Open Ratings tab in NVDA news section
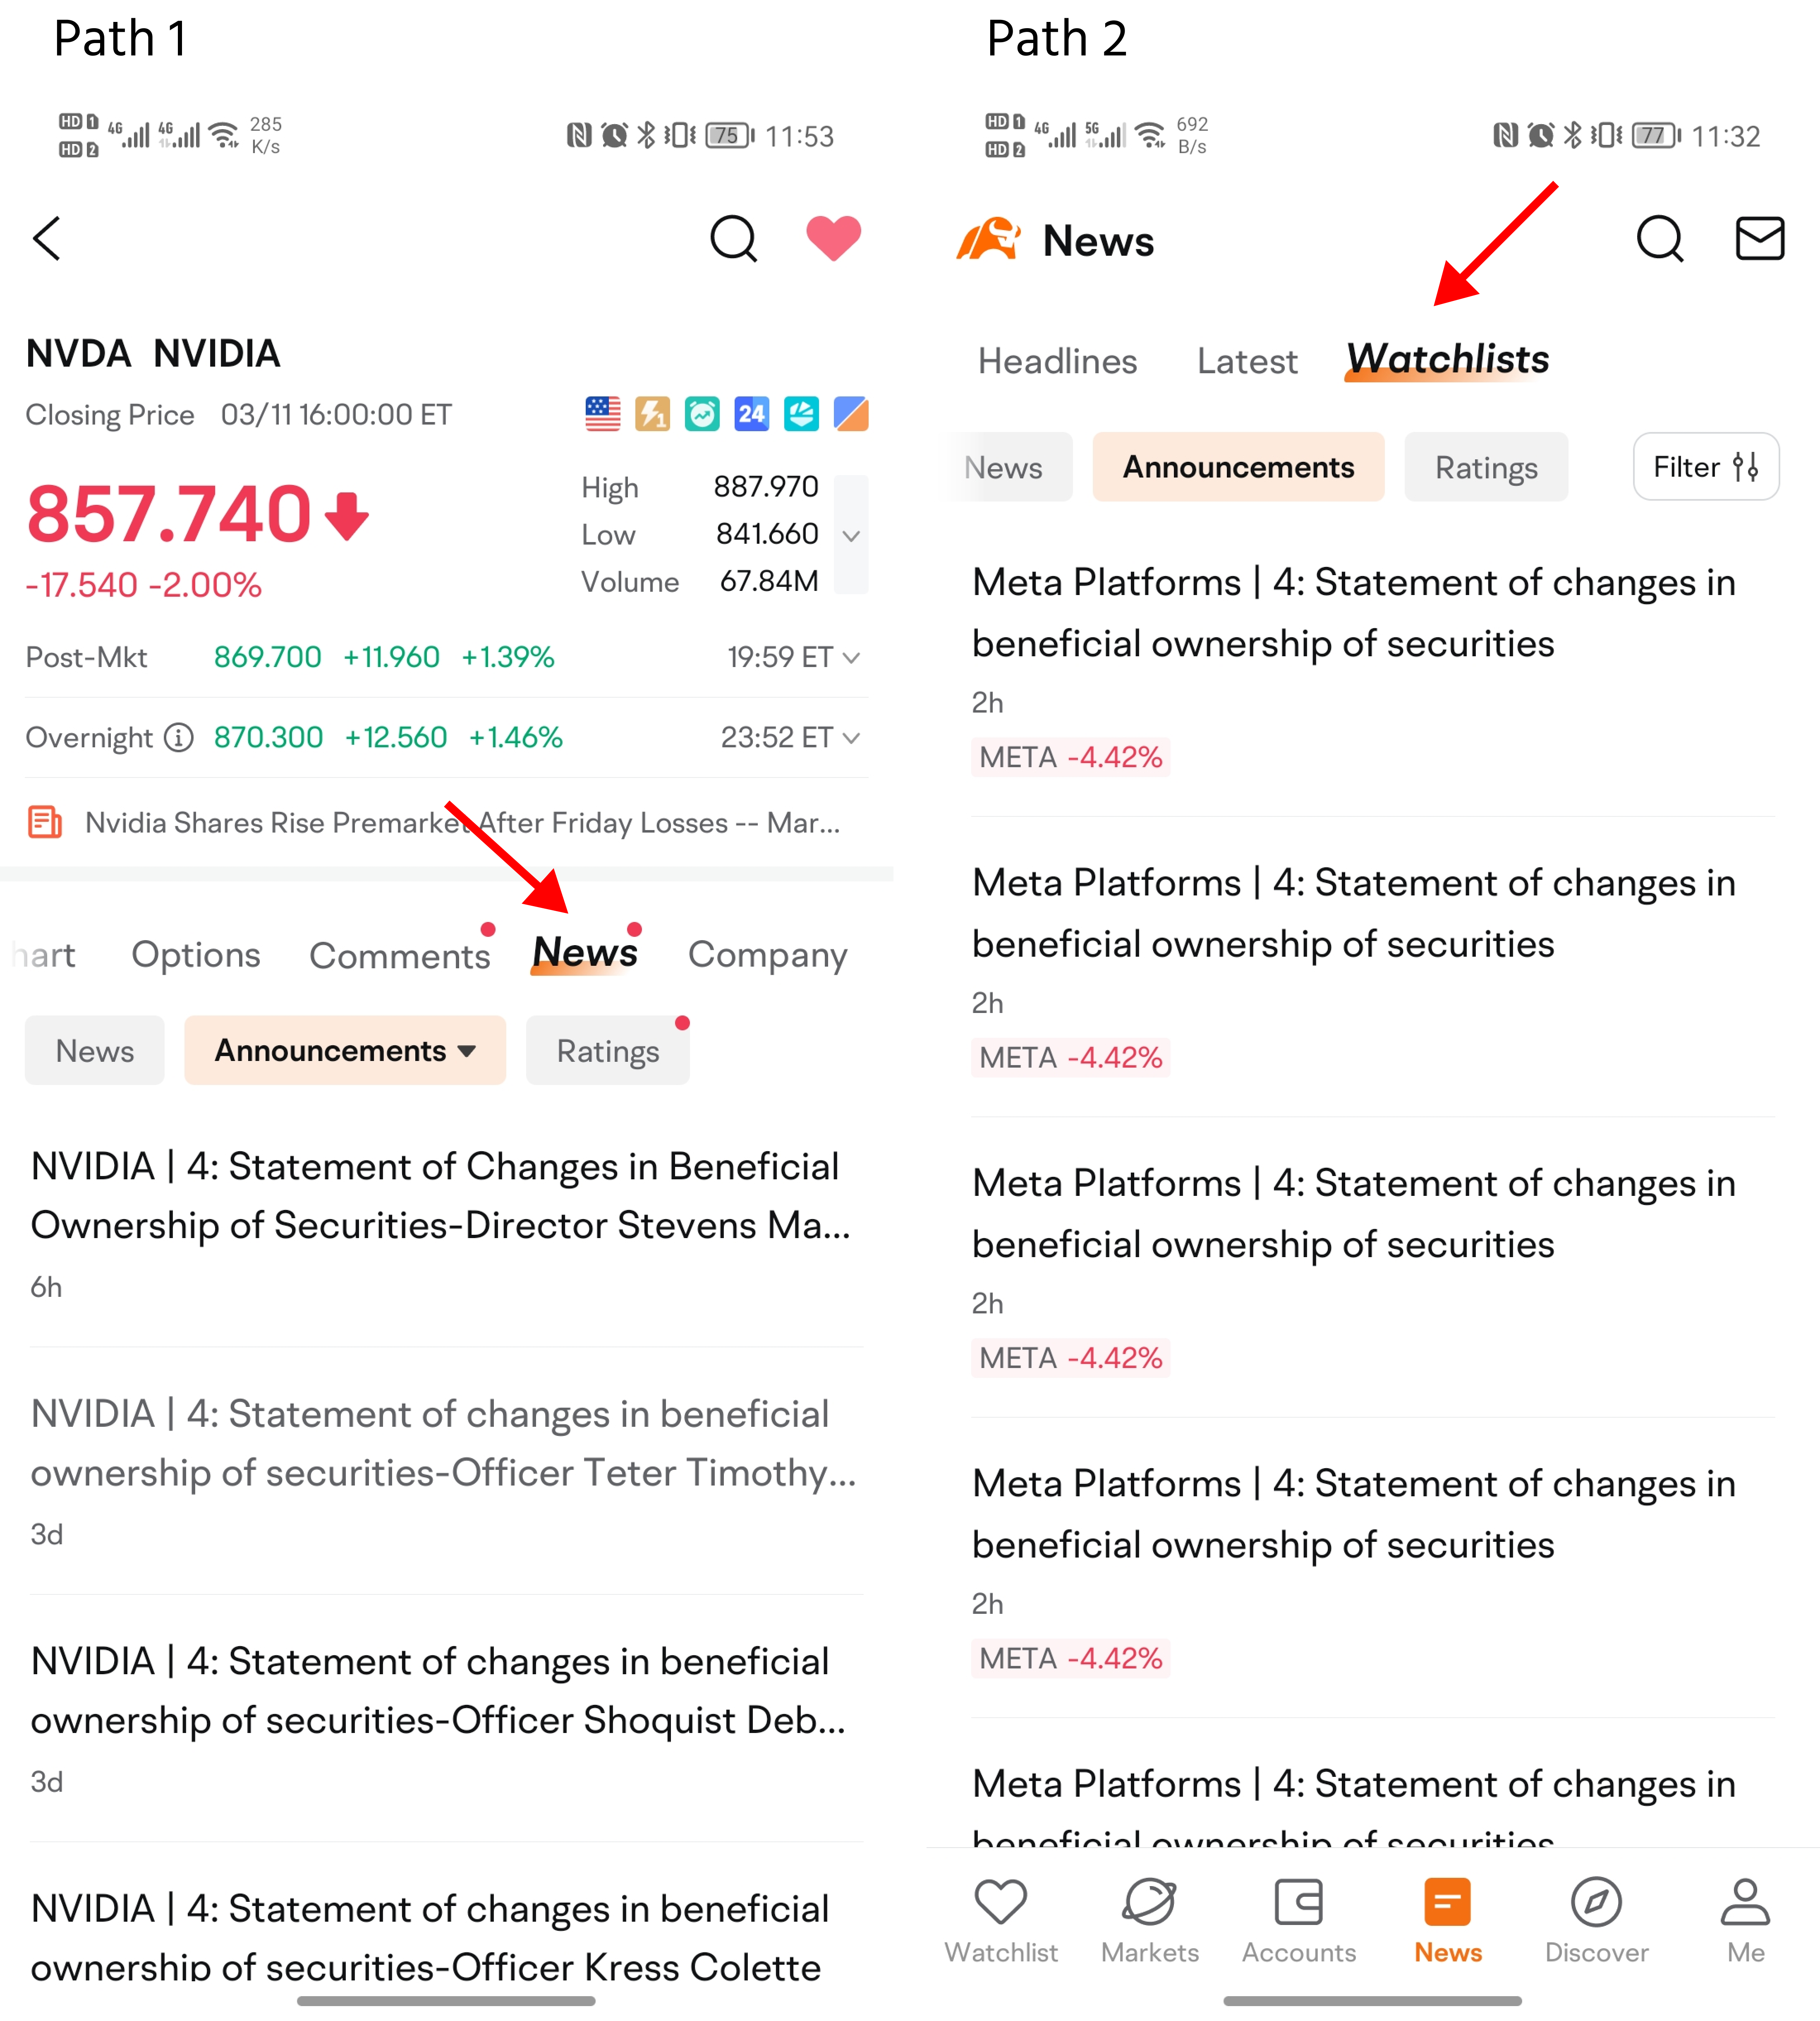Screen dimensions: 1820x2021 [x=608, y=1049]
